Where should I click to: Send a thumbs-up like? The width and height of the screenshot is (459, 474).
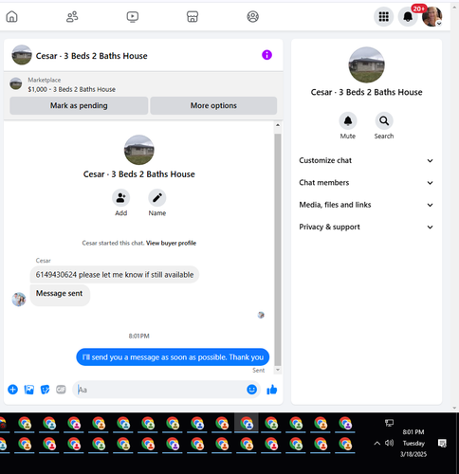[272, 390]
